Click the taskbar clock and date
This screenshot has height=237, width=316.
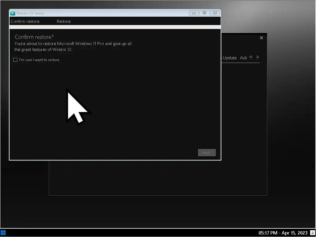tap(283, 233)
